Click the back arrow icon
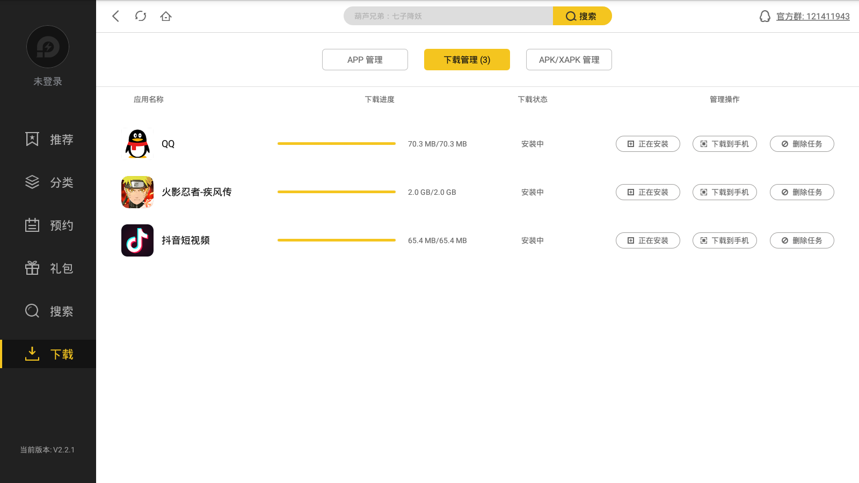The width and height of the screenshot is (859, 483). pos(115,16)
